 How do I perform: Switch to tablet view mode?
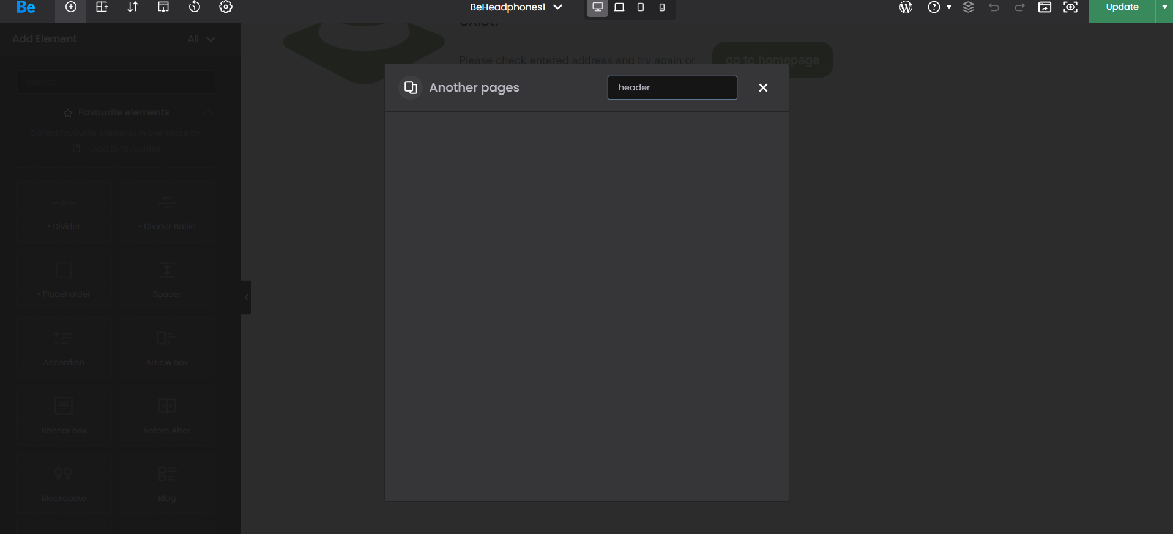point(641,7)
